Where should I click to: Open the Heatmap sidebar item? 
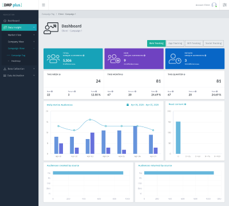pos(16,61)
